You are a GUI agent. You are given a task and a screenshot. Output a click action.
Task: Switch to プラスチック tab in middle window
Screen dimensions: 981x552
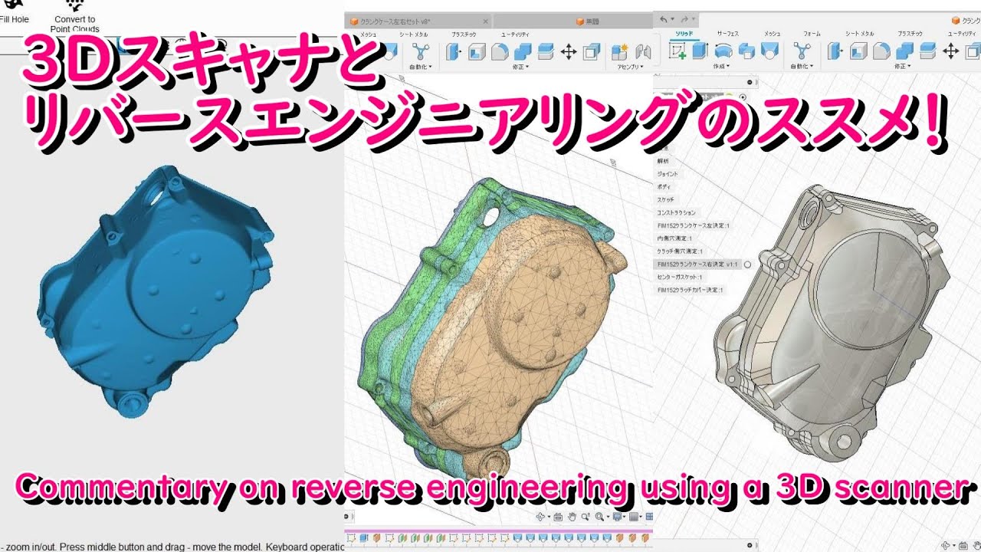[465, 34]
